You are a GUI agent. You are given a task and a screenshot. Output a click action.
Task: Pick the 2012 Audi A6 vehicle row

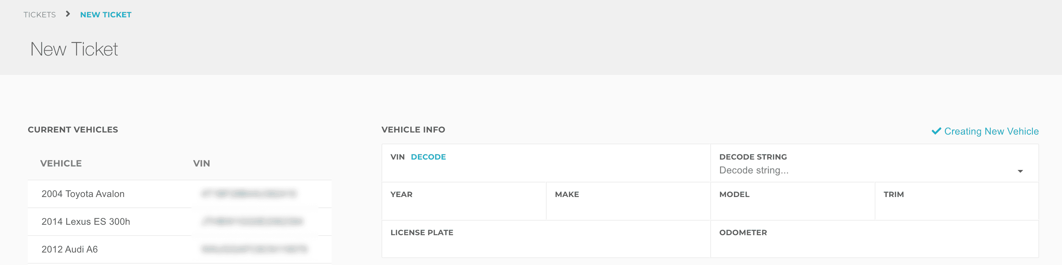70,249
